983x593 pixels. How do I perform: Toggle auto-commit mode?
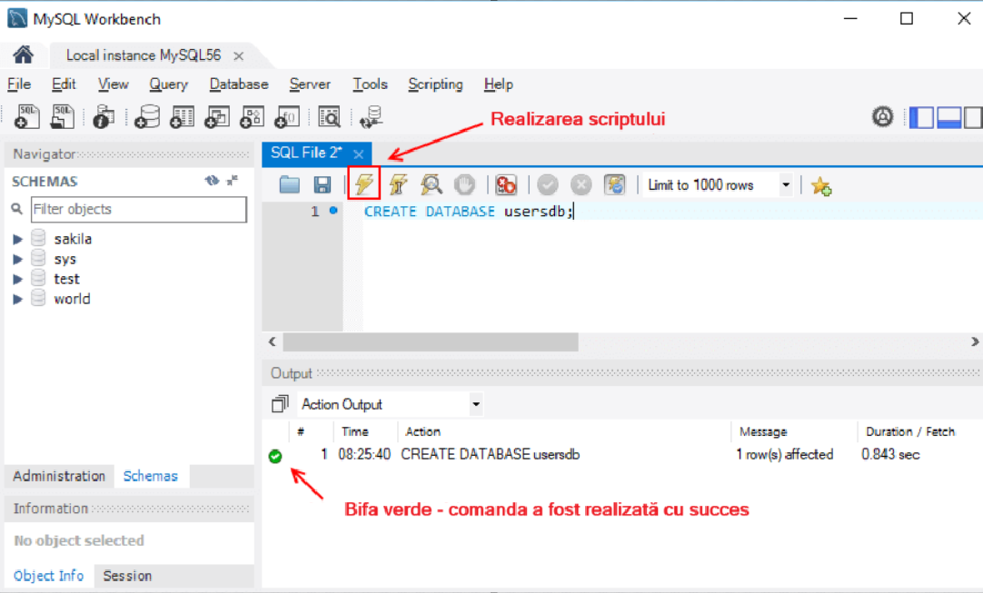[x=614, y=185]
